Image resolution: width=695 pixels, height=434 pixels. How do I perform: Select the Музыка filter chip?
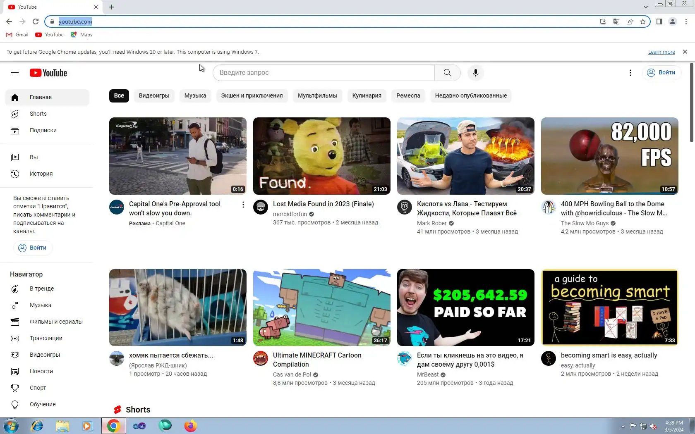(195, 95)
